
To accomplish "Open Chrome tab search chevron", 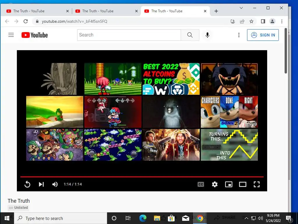I will (241, 8).
